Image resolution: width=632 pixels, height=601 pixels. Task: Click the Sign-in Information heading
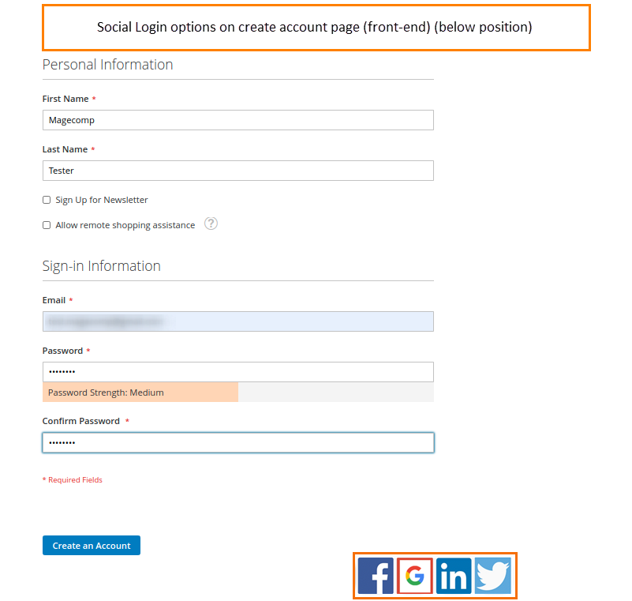[101, 266]
